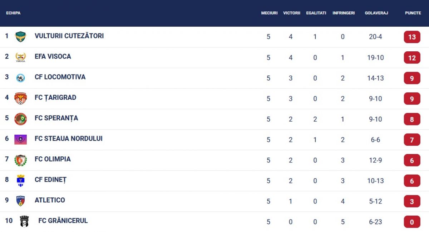The width and height of the screenshot is (429, 232).
Task: Click the Puncte column header
Action: click(x=413, y=13)
